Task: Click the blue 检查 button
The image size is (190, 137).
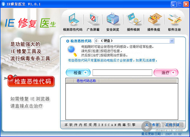Action: click(x=78, y=73)
